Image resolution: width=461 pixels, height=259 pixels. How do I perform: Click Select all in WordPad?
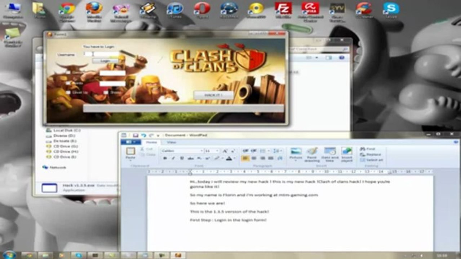pyautogui.click(x=372, y=160)
